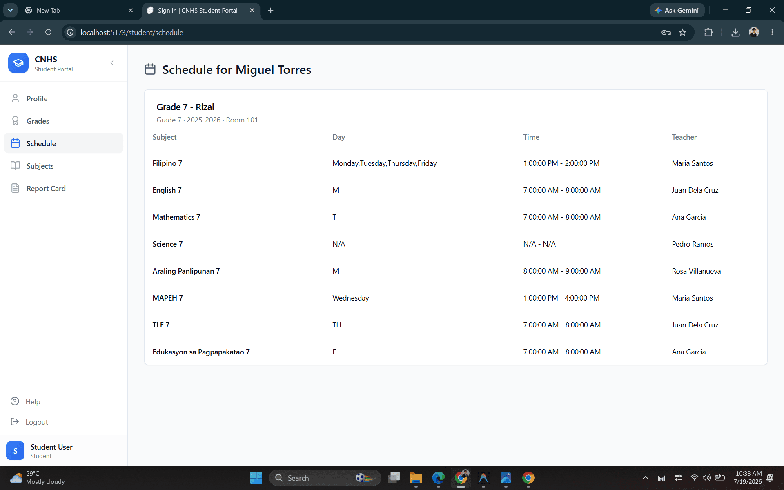Select the Filipino 7 subject row
Image resolution: width=784 pixels, height=490 pixels.
[x=456, y=163]
